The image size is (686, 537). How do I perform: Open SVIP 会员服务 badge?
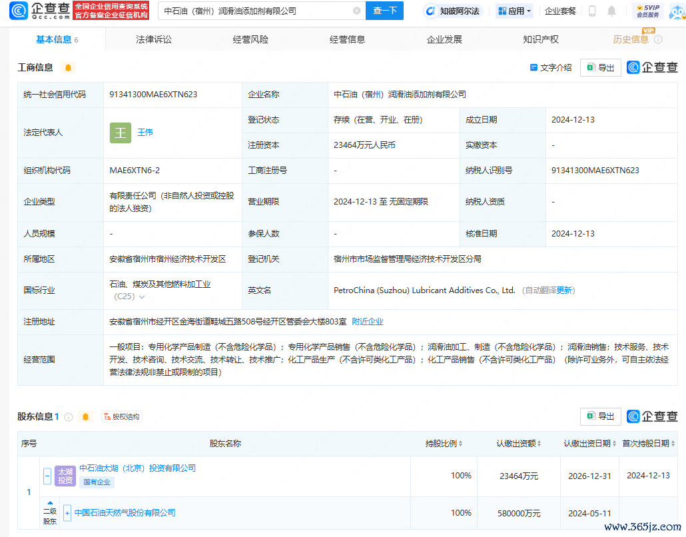click(x=648, y=11)
